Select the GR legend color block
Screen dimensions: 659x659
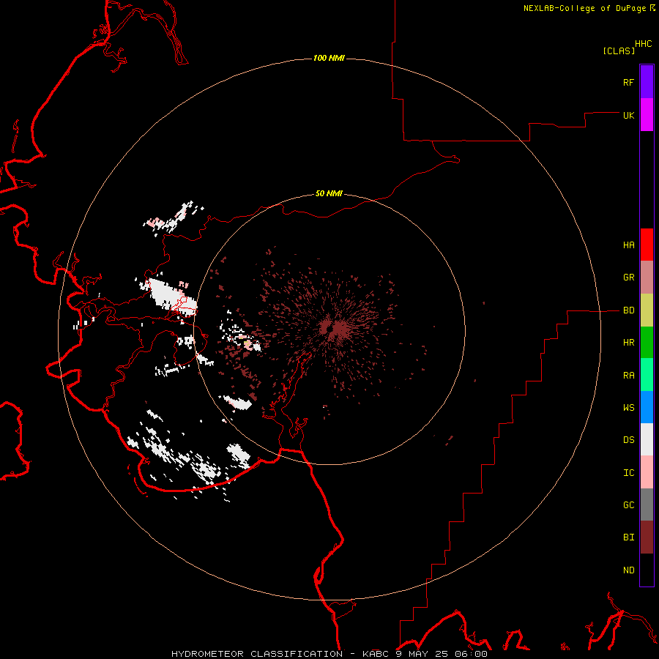tap(647, 278)
